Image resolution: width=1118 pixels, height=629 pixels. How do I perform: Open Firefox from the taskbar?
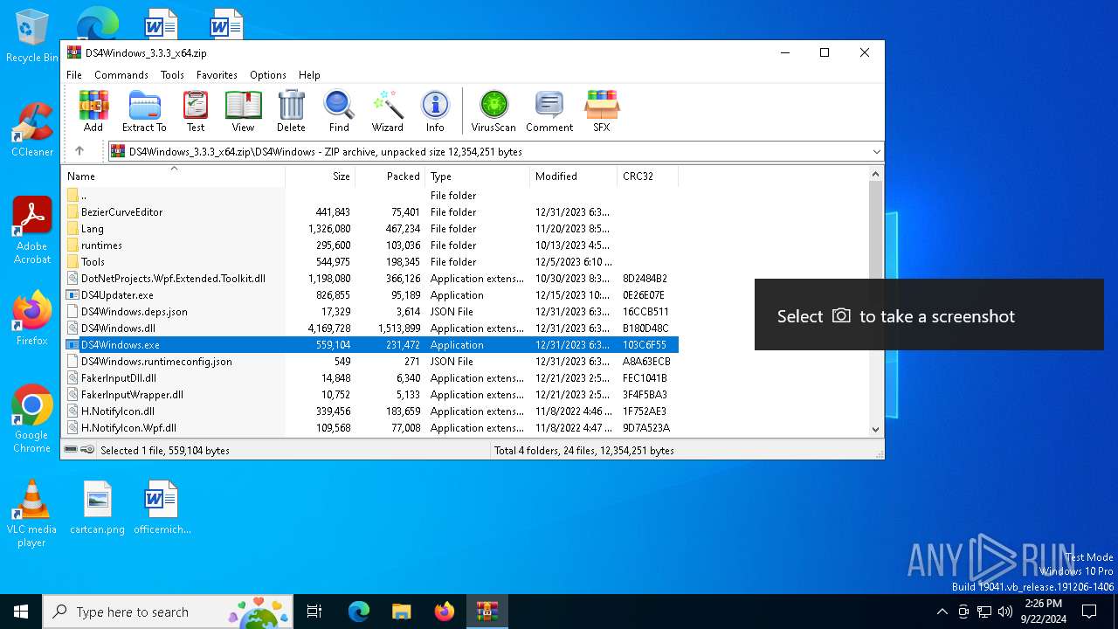[x=445, y=612]
